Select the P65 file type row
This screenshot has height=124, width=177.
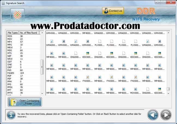tap(23, 70)
